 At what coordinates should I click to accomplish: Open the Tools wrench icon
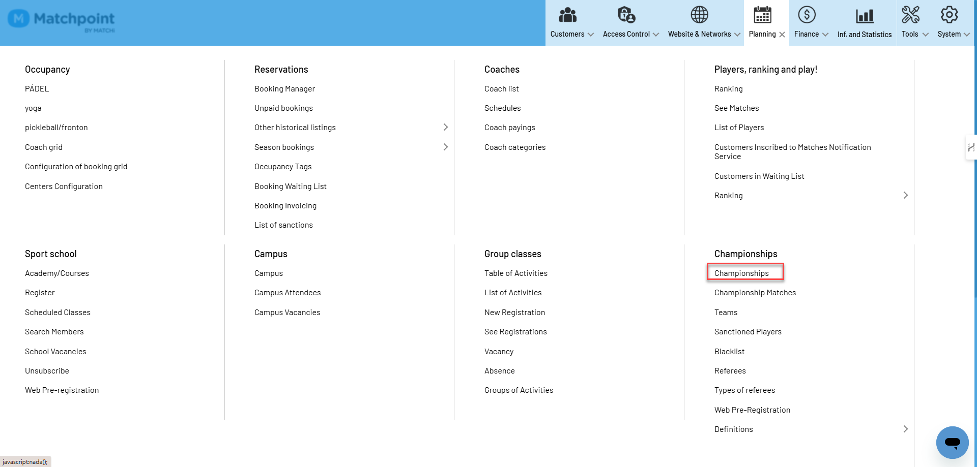click(x=910, y=15)
